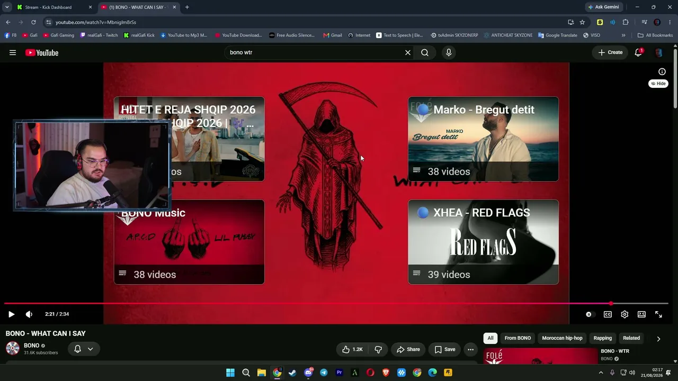Open the Create button

click(x=610, y=52)
